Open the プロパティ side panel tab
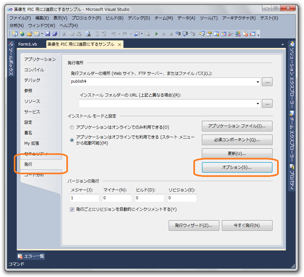Screen dimensions: 304x277 [292, 177]
